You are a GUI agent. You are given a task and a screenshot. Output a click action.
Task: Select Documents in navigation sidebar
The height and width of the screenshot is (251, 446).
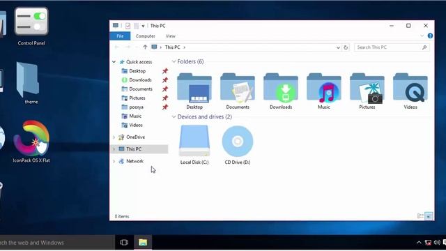(x=141, y=89)
